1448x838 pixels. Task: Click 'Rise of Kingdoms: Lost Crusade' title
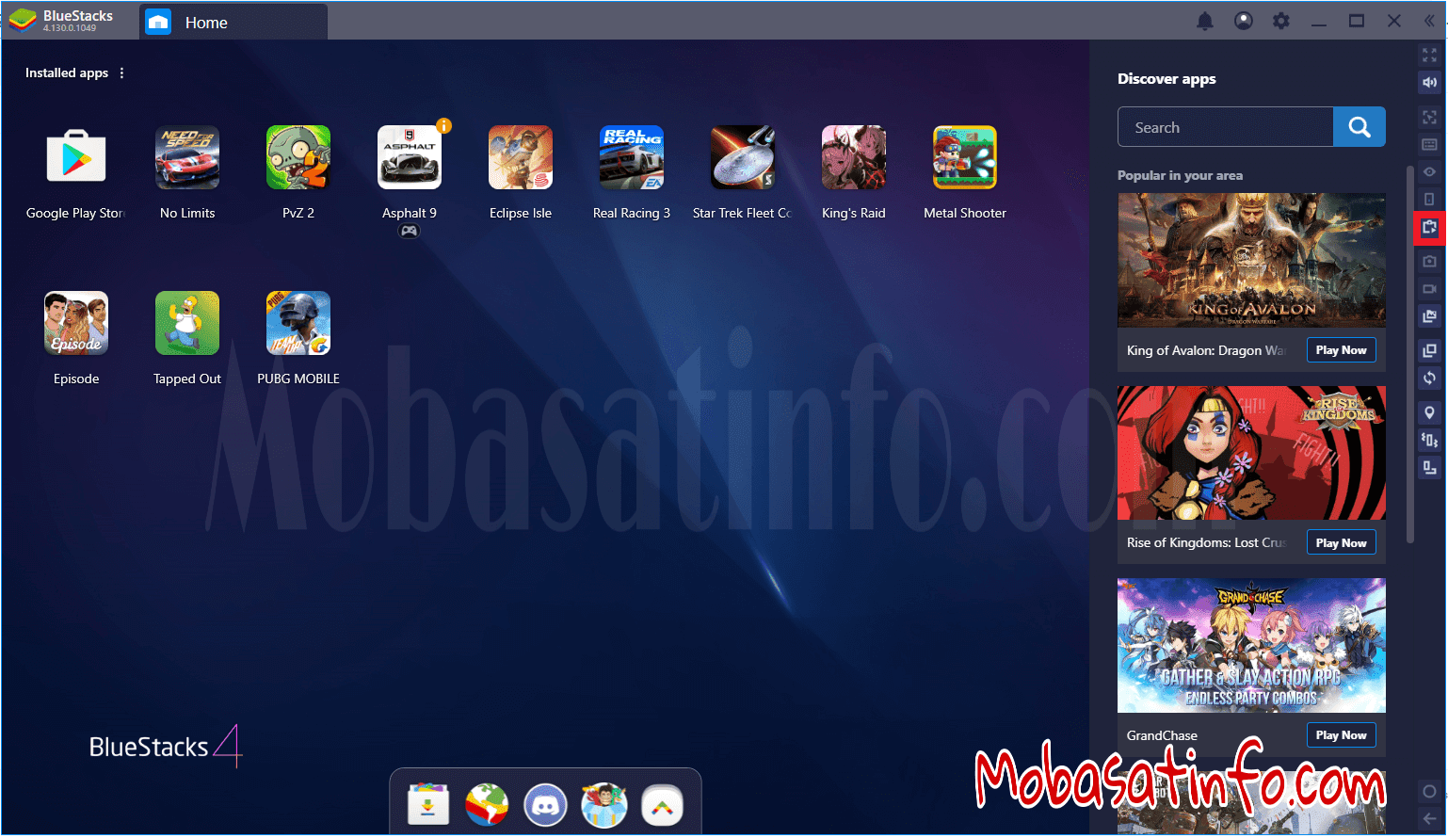(x=1206, y=543)
